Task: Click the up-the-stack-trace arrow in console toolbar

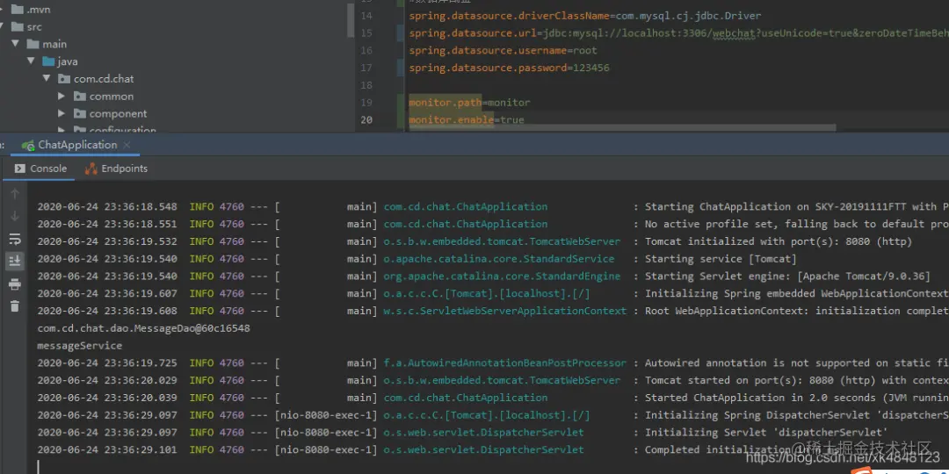Action: [15, 193]
